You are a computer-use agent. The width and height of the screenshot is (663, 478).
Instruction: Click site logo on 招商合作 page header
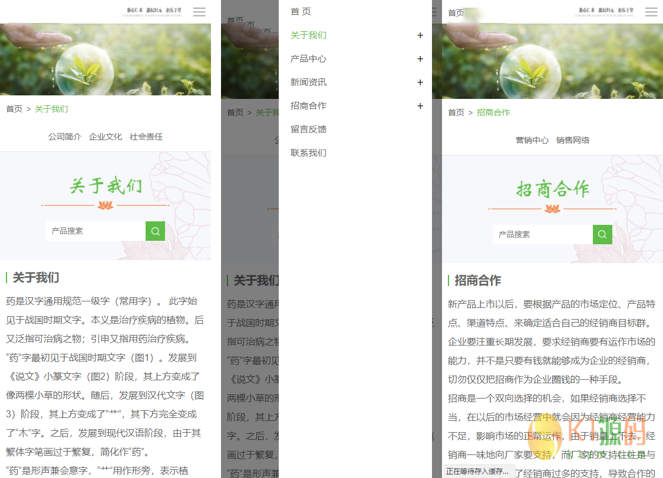[604, 12]
